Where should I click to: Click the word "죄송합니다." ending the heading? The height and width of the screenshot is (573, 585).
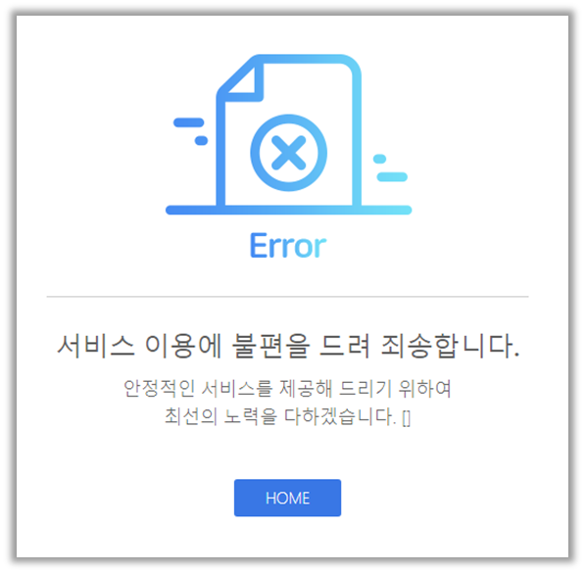tap(450, 346)
